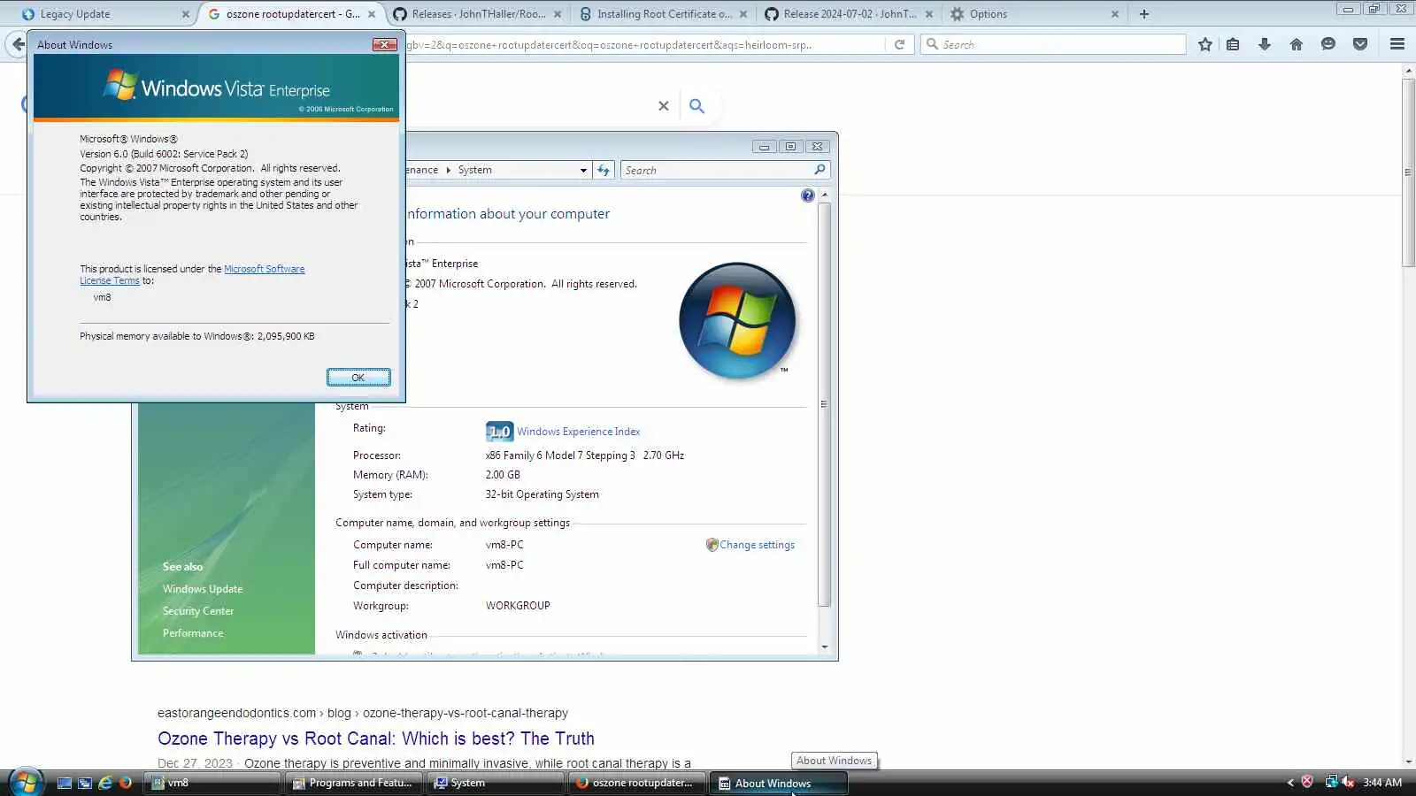The height and width of the screenshot is (796, 1416).
Task: Close the Legacy Update tab
Action: point(186,14)
